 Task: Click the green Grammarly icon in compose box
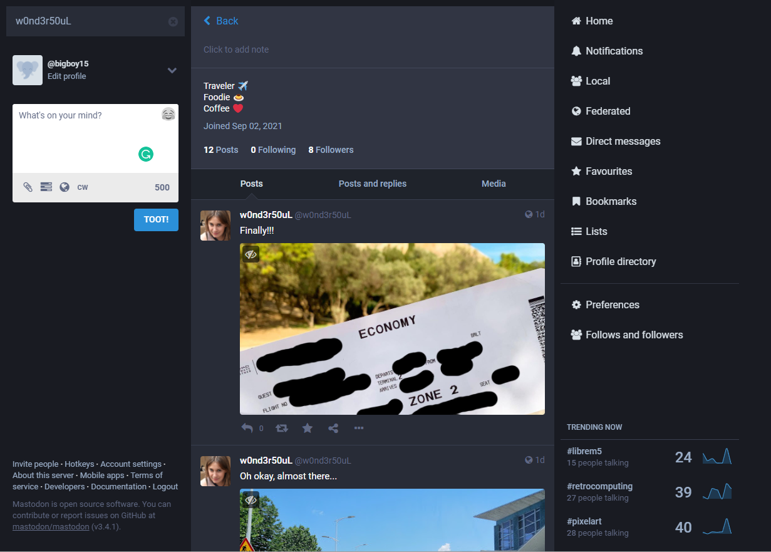tap(146, 154)
